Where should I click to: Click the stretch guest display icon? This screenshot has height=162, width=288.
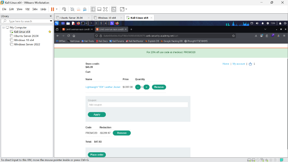pyautogui.click(x=122, y=9)
